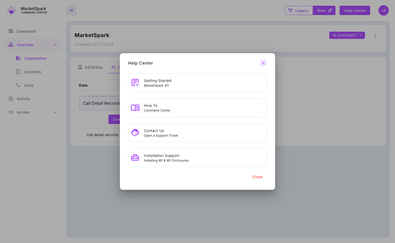
Task: Open the Activity section icon
Action: pyautogui.click(x=11, y=99)
